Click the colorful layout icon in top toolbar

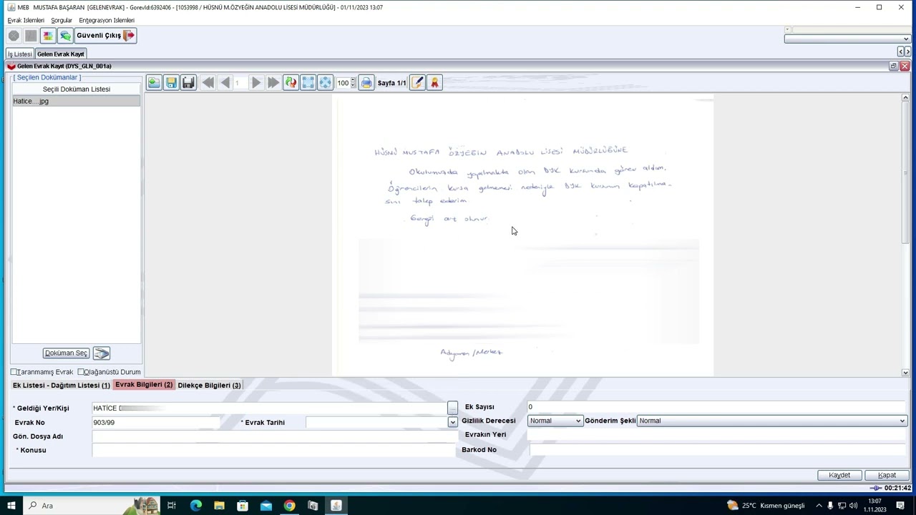[48, 36]
